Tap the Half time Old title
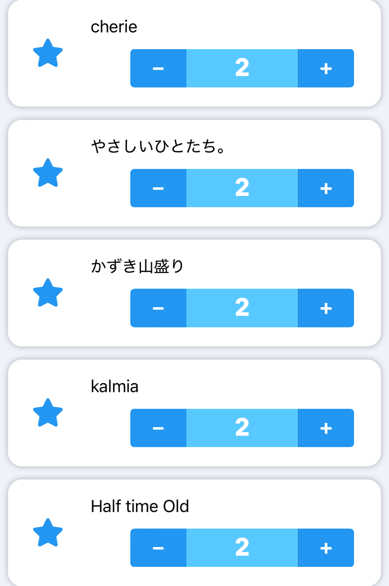Image resolution: width=389 pixels, height=586 pixels. point(140,506)
